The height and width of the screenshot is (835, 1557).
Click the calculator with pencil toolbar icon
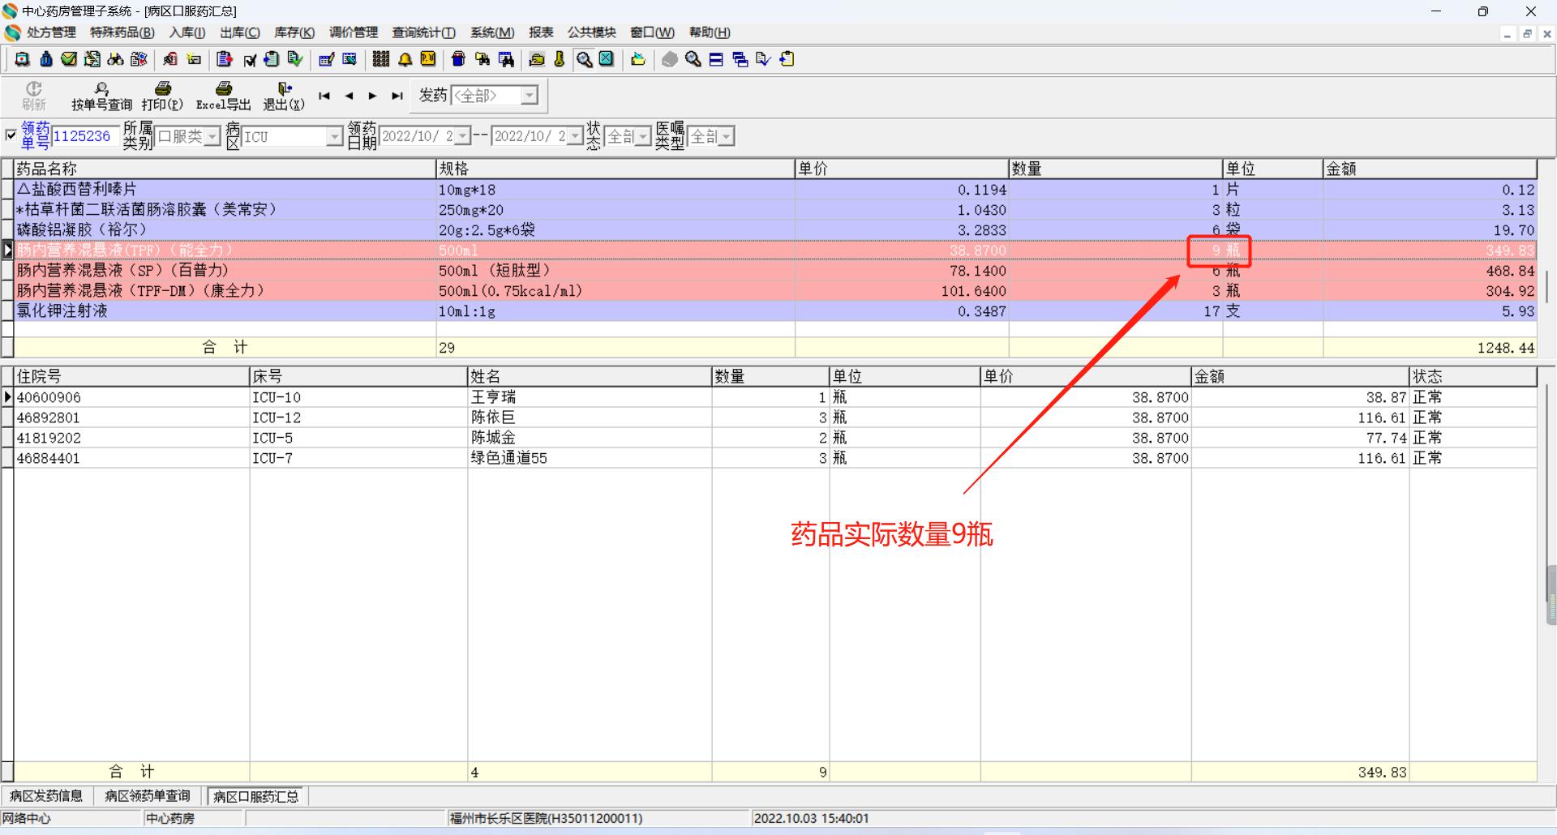coord(92,59)
